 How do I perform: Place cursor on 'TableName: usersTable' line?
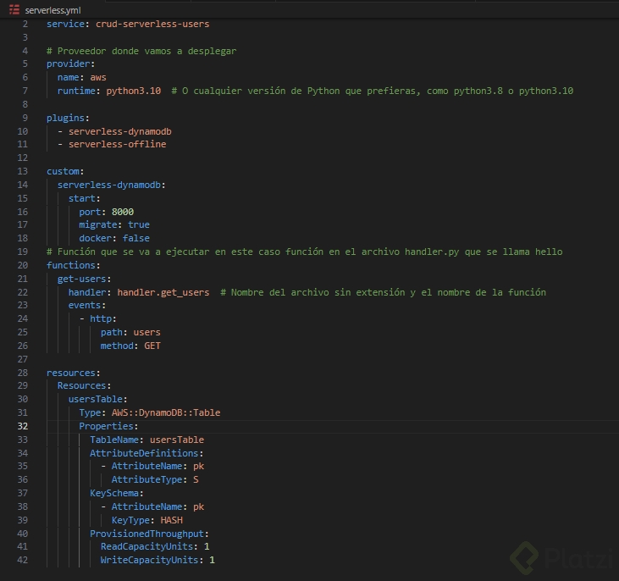pos(146,440)
